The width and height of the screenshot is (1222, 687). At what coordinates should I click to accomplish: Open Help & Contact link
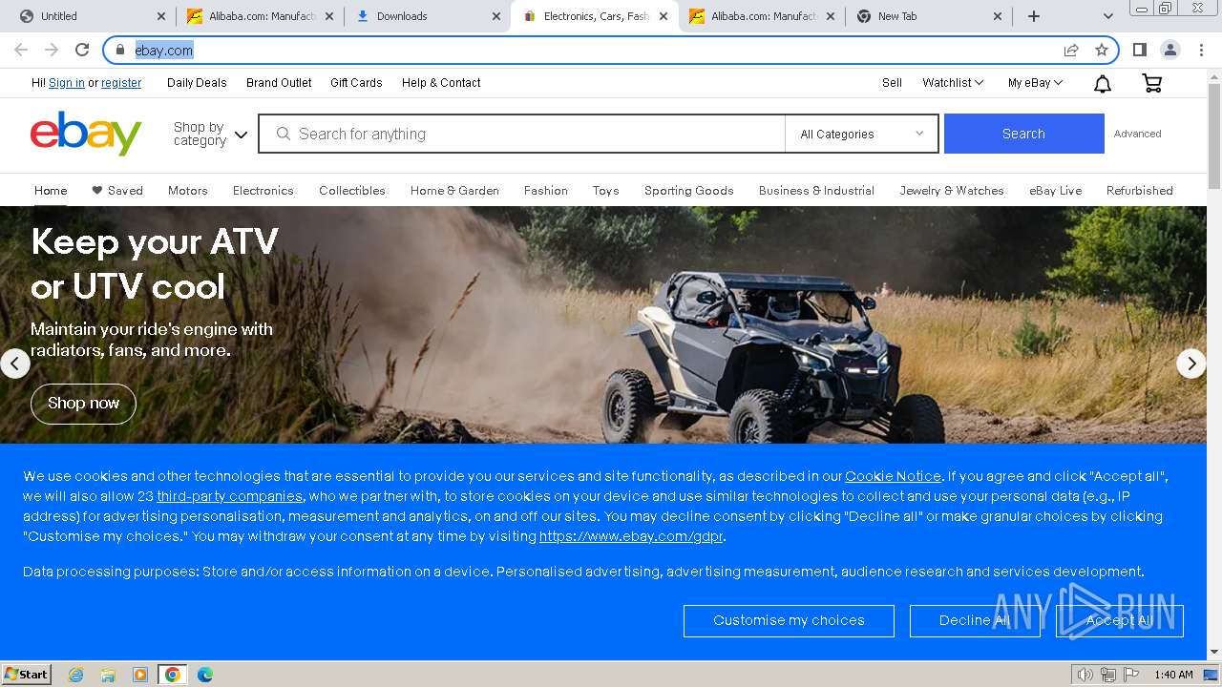(x=441, y=83)
